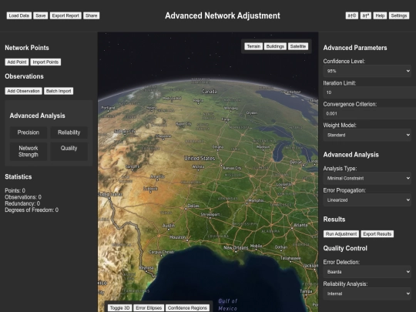Open the Error Propagation dropdown
Viewport: 416px width, 312px height.
pyautogui.click(x=367, y=200)
